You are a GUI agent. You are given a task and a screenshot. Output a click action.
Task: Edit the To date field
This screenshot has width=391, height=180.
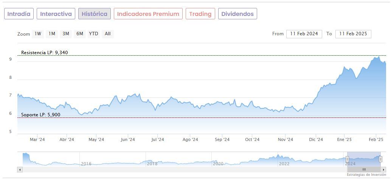[353, 34]
